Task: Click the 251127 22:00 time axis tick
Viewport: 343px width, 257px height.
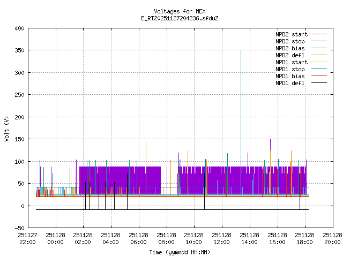Action: 27,238
